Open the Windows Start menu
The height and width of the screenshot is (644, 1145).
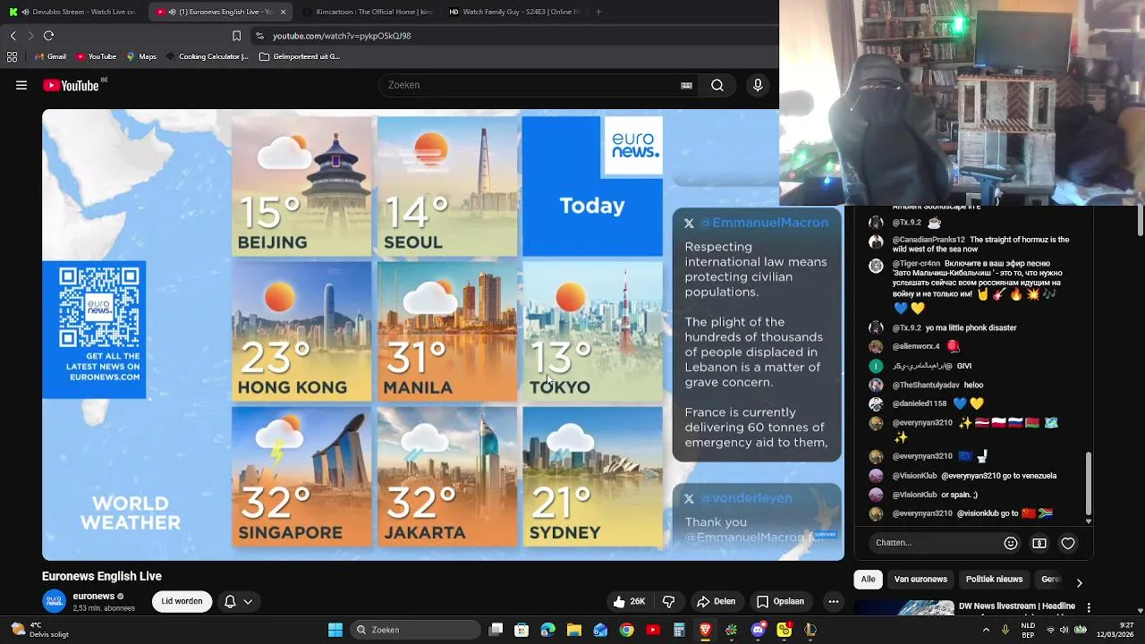[x=335, y=630]
